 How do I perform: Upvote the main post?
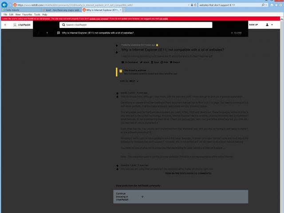click(117, 45)
